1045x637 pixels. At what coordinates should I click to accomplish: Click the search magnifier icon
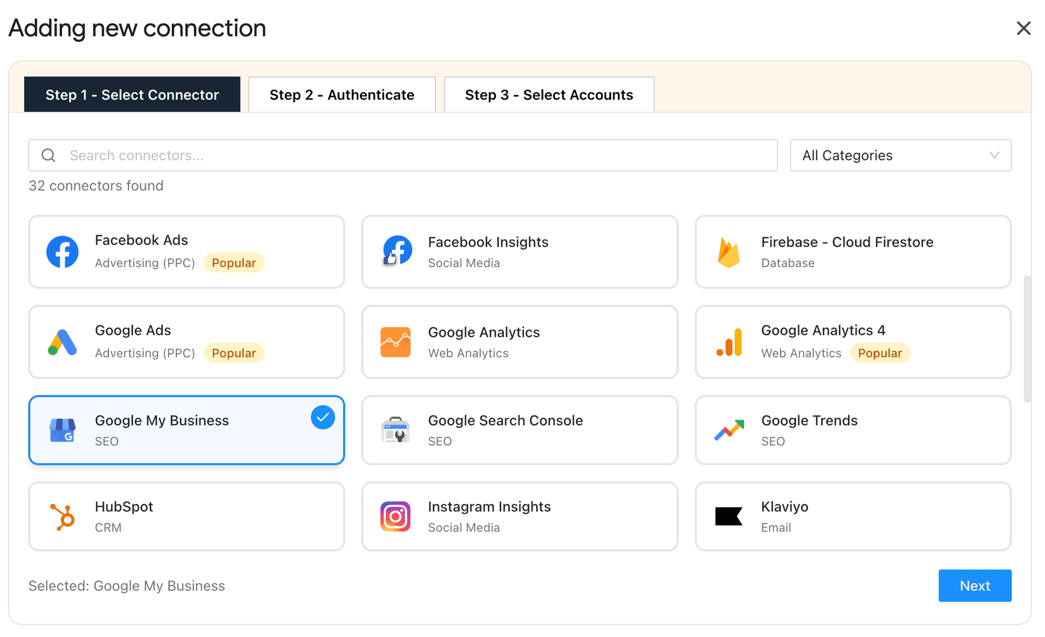pyautogui.click(x=48, y=155)
